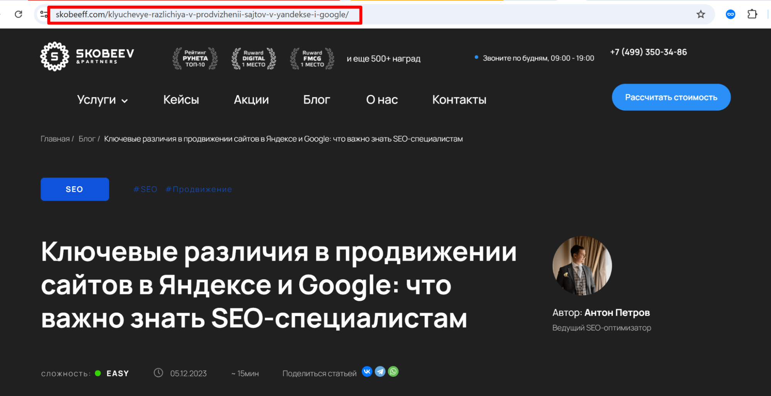
Task: Click the Skobeev & Partners logo
Action: pyautogui.click(x=88, y=57)
